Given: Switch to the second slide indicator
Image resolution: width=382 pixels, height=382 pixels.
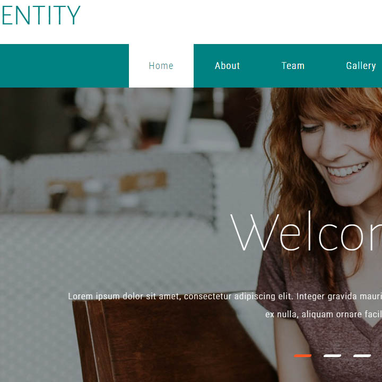Looking at the screenshot, I should pos(332,355).
